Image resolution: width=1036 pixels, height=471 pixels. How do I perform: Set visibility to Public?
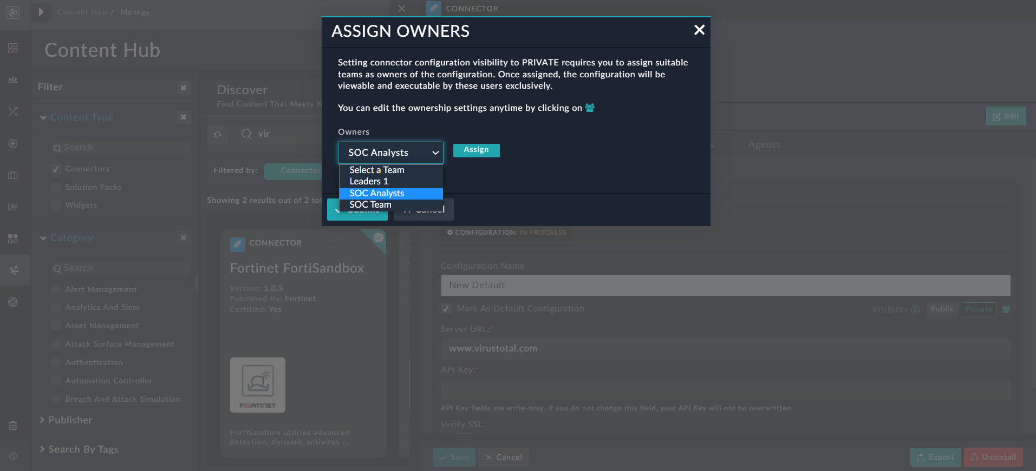(x=942, y=309)
